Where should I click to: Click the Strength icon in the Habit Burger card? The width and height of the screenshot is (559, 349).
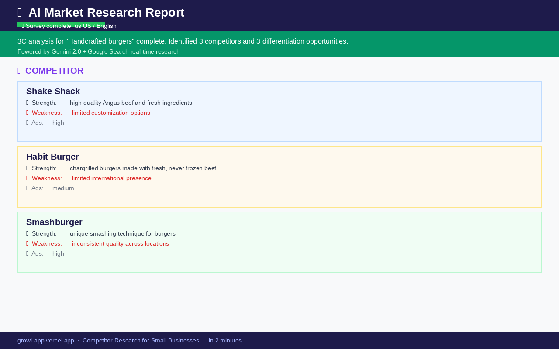[27, 168]
